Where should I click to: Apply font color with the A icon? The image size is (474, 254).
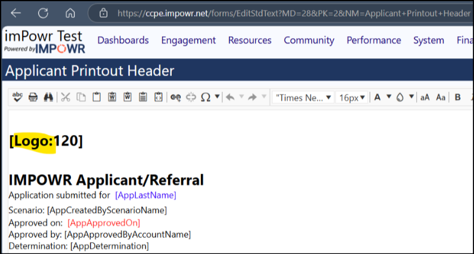point(377,97)
